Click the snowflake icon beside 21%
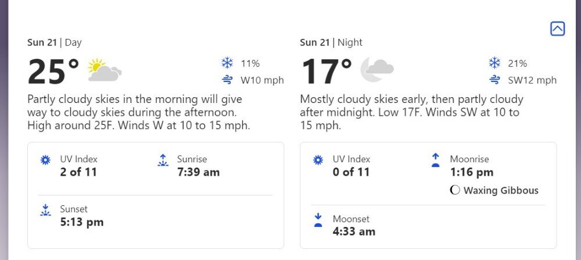Screen dimensions: 581x260 494,63
